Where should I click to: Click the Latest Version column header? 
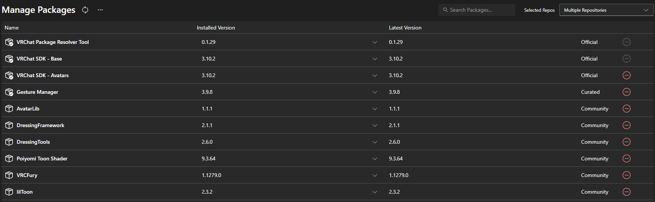pos(405,28)
